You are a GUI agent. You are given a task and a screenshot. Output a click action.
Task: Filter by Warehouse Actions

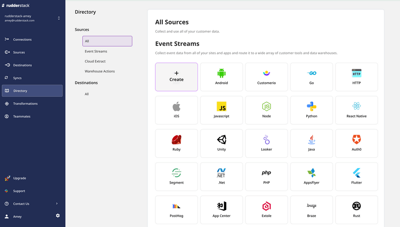coord(100,71)
